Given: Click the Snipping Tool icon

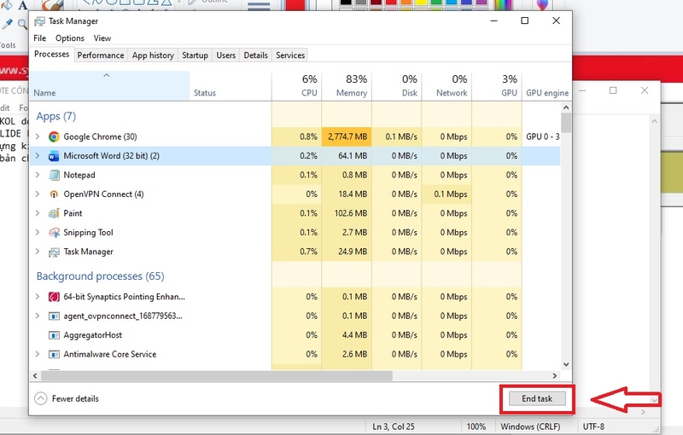Looking at the screenshot, I should [54, 232].
